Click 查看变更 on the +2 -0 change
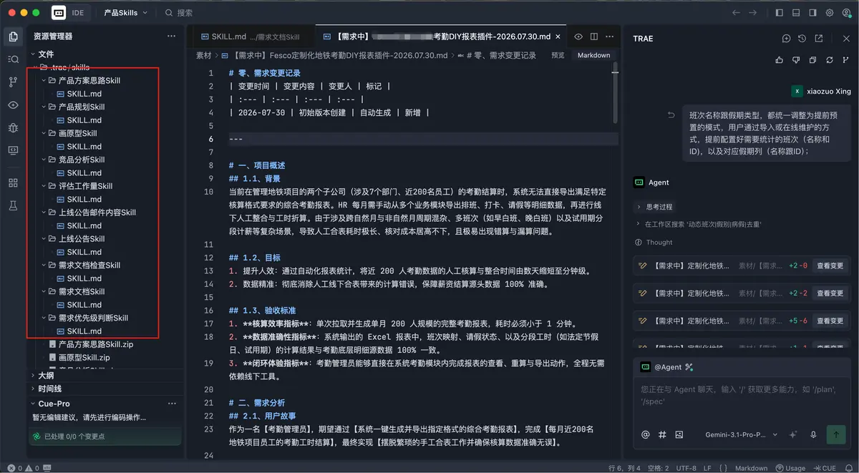Screen dimensions: 859x473 point(830,265)
